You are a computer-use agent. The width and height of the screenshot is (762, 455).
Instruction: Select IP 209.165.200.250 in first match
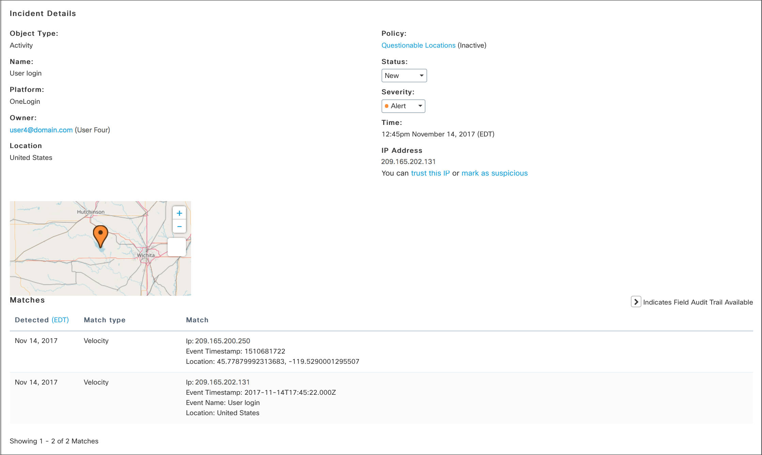[222, 341]
